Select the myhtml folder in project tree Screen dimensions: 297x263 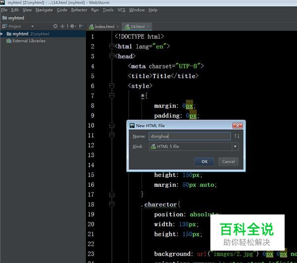(x=43, y=34)
